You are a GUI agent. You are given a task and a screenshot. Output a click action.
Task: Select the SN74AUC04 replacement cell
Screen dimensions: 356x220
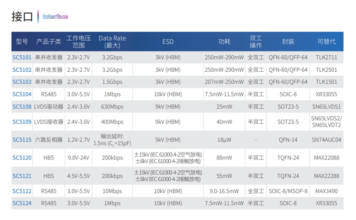pyautogui.click(x=327, y=140)
